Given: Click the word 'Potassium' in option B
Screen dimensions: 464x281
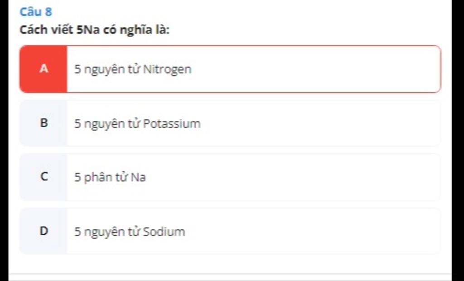Looking at the screenshot, I should tap(172, 123).
